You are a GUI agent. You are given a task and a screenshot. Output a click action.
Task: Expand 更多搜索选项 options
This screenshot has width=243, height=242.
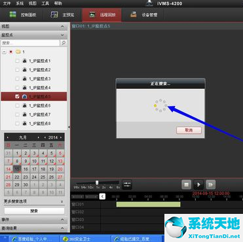[x=62, y=201]
